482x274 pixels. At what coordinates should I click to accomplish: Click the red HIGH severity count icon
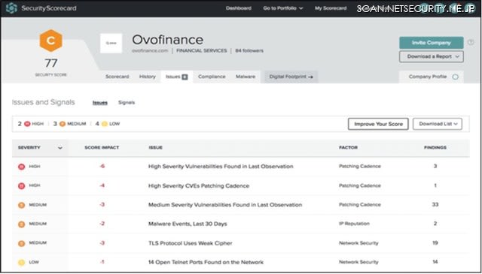coord(27,124)
